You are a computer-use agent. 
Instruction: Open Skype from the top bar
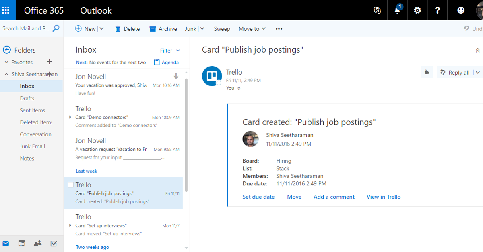point(377,10)
